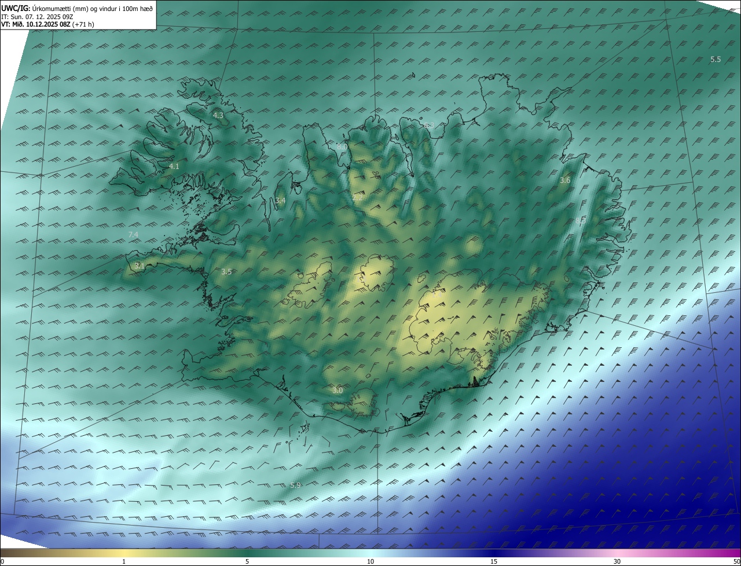Click the 5.5 value label on the map
Image resolution: width=741 pixels, height=566 pixels.
716,60
